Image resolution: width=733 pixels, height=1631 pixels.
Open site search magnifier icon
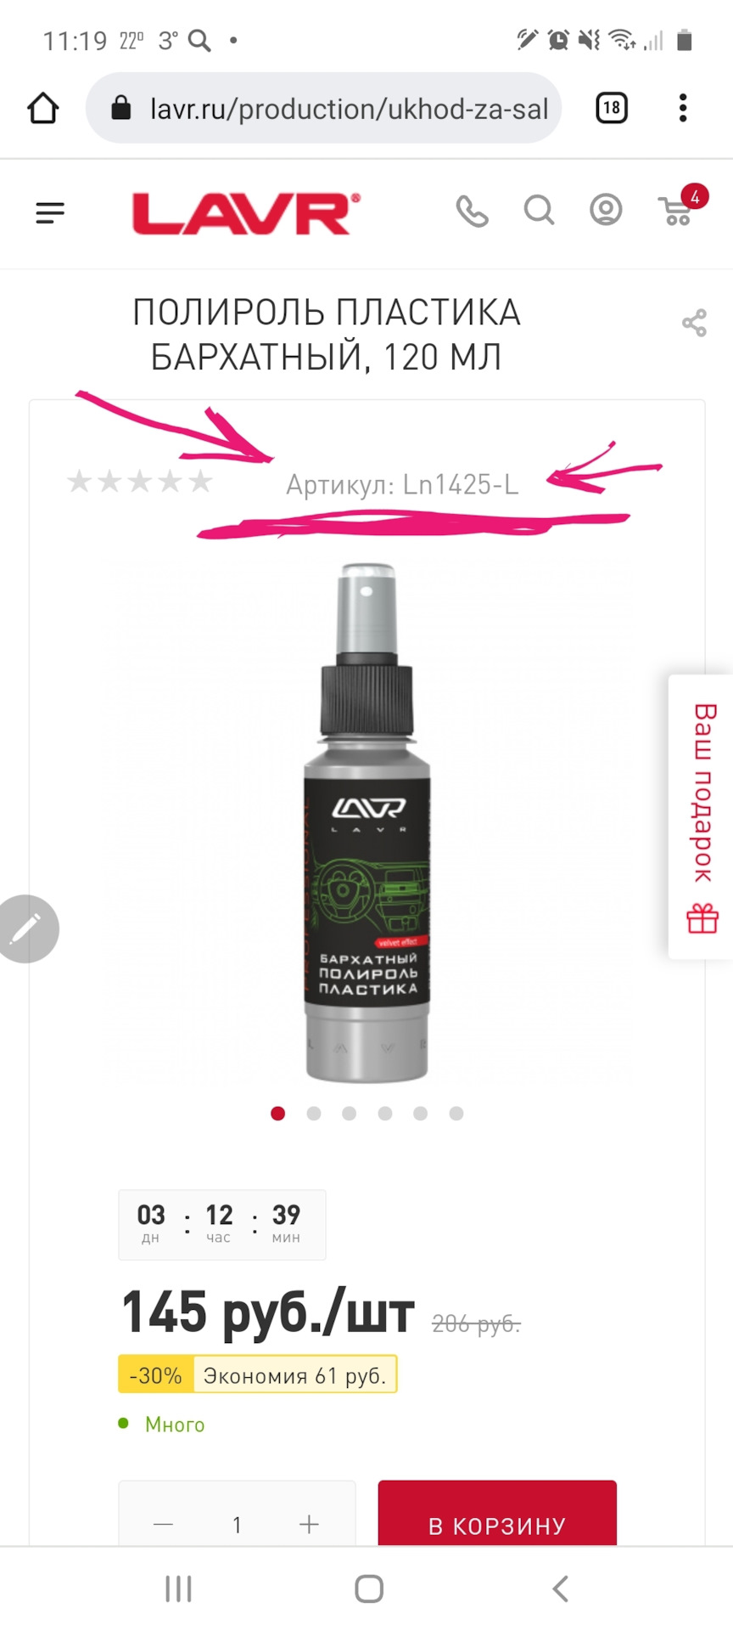539,210
